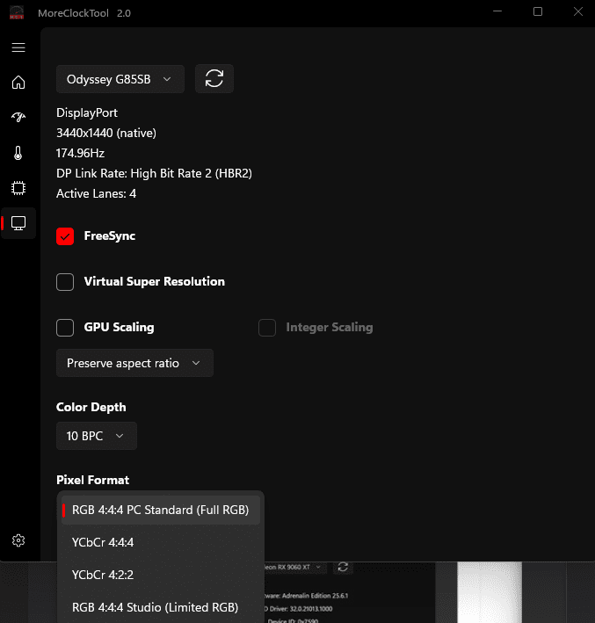Screen dimensions: 595x623
Task: Go to the Home page icon
Action: 18,83
